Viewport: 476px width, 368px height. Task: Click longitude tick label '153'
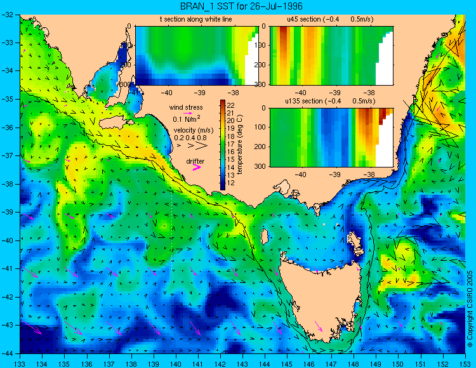(x=465, y=364)
